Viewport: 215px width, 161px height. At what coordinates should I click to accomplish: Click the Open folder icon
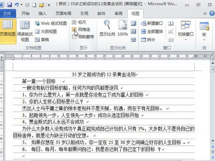(41, 5)
